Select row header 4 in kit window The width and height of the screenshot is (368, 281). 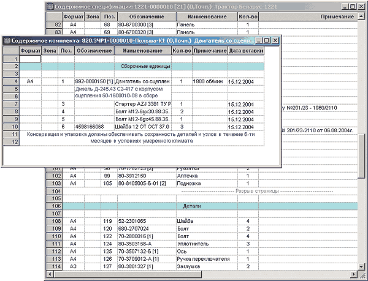pyautogui.click(x=11, y=81)
